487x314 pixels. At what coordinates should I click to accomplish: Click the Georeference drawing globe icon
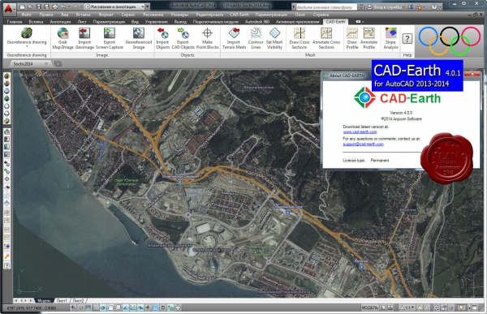tap(27, 33)
